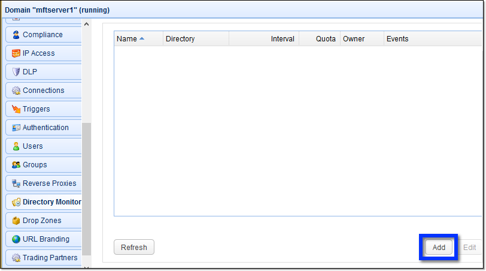Go to the DLP section
Image resolution: width=486 pixels, height=271 pixels.
pos(44,72)
